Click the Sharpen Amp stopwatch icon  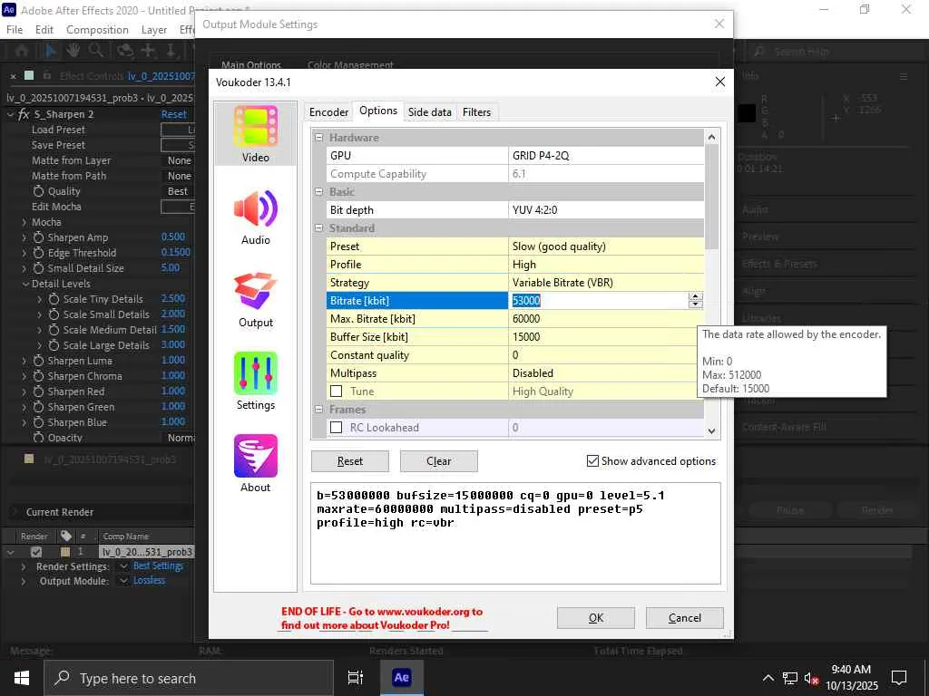tap(38, 237)
